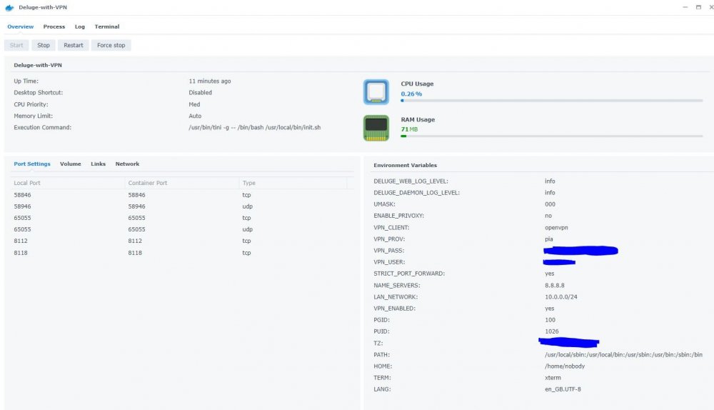Select the 65055 udp port row
This screenshot has height=410, width=714.
click(182, 229)
